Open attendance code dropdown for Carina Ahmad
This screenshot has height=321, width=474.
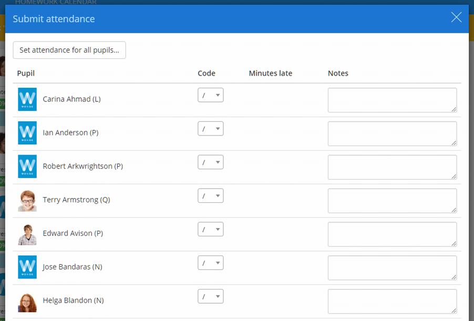[211, 95]
